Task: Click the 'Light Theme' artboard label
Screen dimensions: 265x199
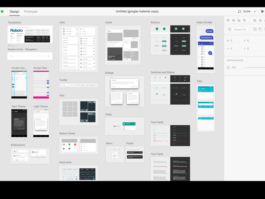Action: click(x=41, y=106)
